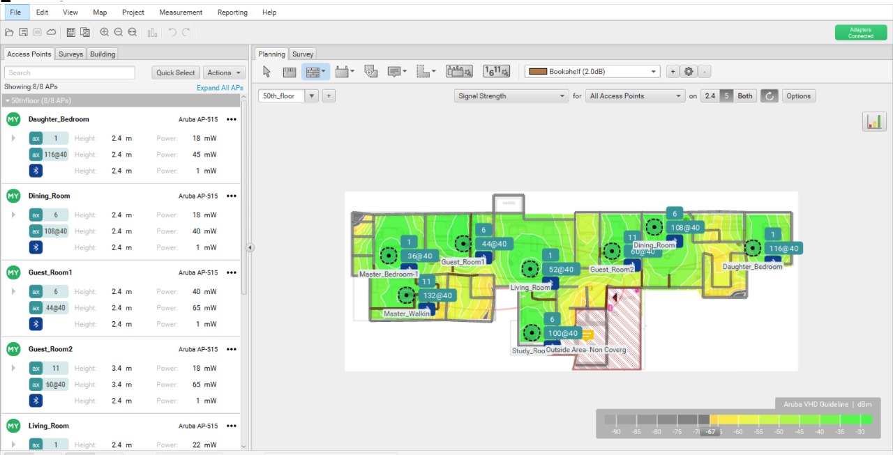The width and height of the screenshot is (893, 455).
Task: Click Bluetooth icon under Guest_Room2
Action: (x=36, y=401)
